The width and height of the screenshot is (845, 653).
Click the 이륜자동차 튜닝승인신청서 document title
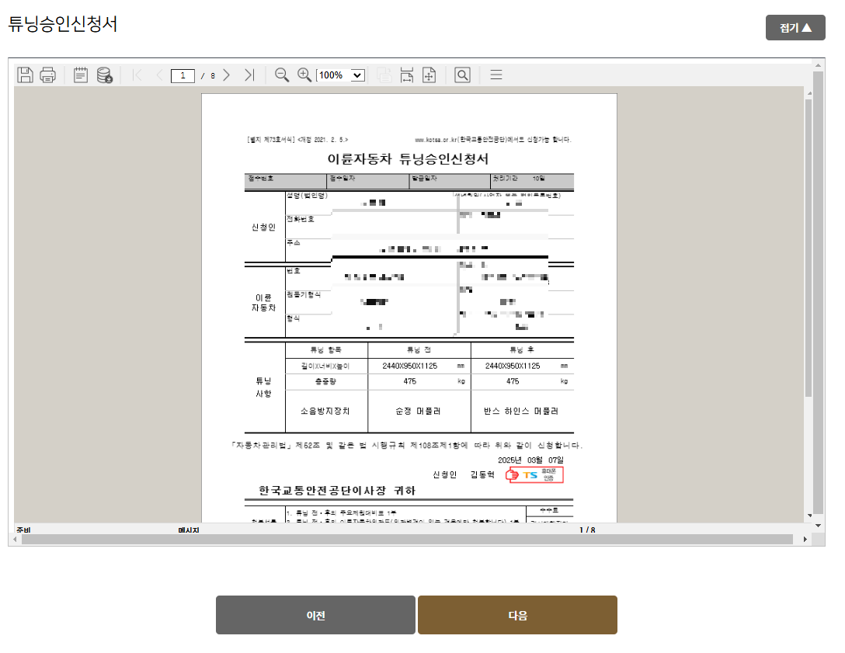[408, 159]
